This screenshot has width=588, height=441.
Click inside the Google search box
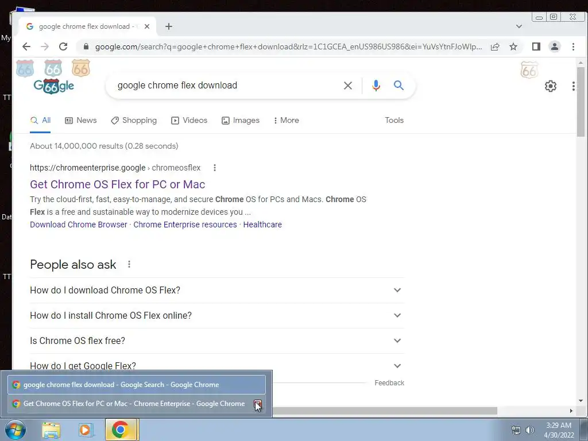(225, 86)
